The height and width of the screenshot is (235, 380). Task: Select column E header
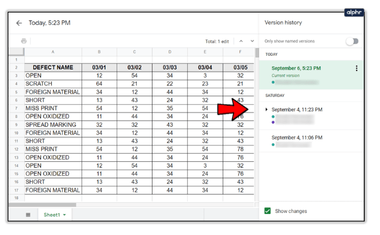(x=205, y=52)
